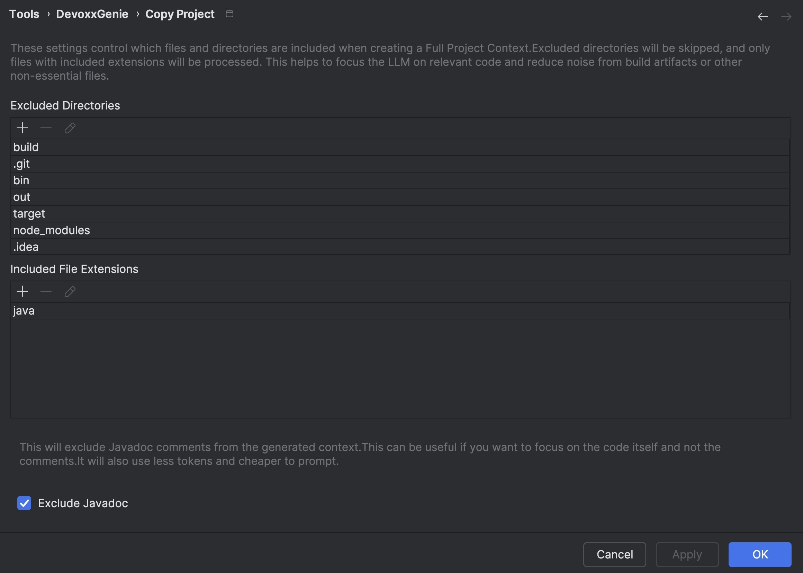Remove entry from Included File Extensions
The width and height of the screenshot is (803, 573).
click(x=46, y=291)
